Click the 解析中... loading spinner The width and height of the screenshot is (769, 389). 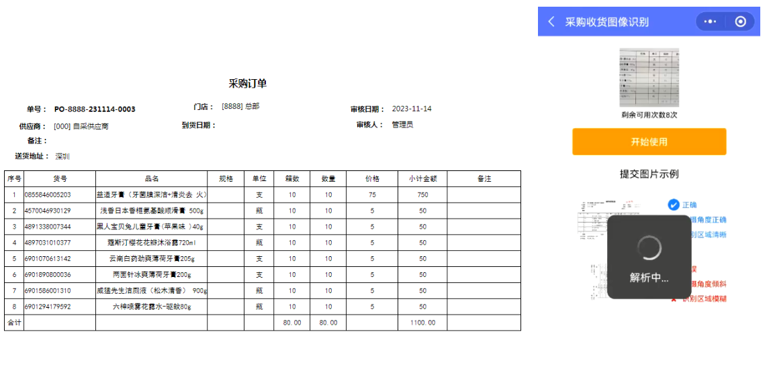649,248
